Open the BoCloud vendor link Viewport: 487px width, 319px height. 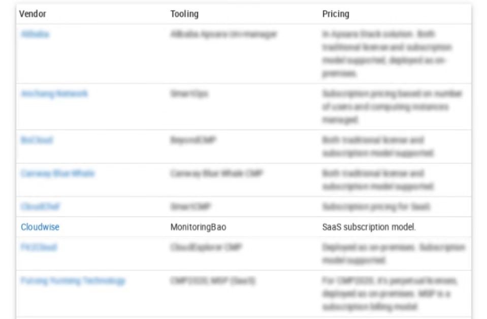[37, 140]
